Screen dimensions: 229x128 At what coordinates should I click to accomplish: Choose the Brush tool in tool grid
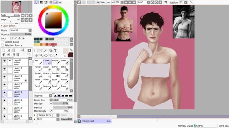pyautogui.click(x=56, y=81)
